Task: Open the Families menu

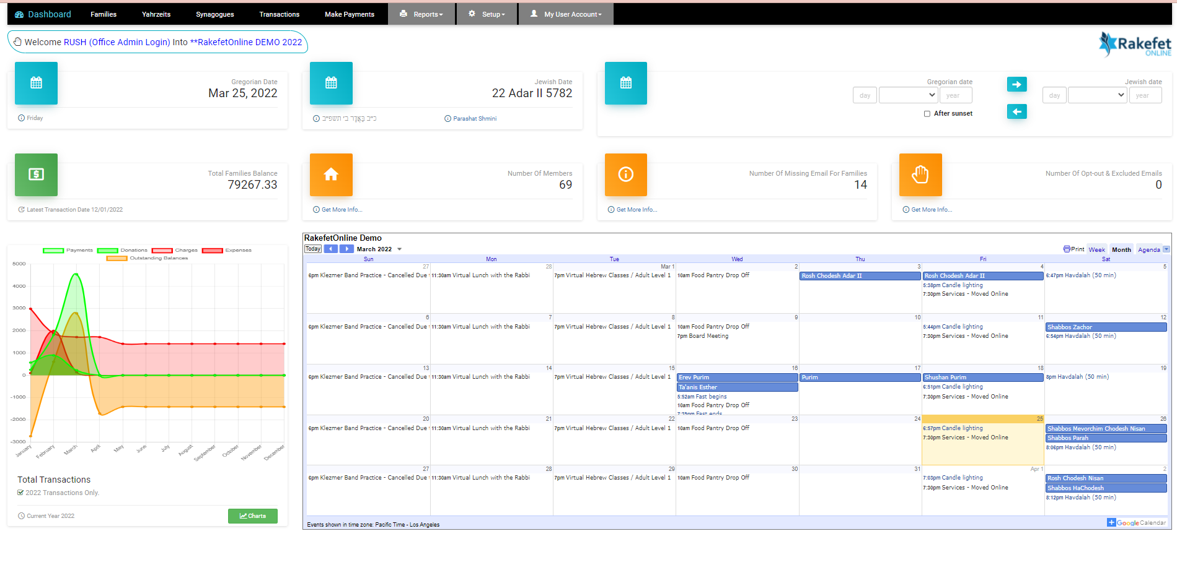Action: point(104,14)
